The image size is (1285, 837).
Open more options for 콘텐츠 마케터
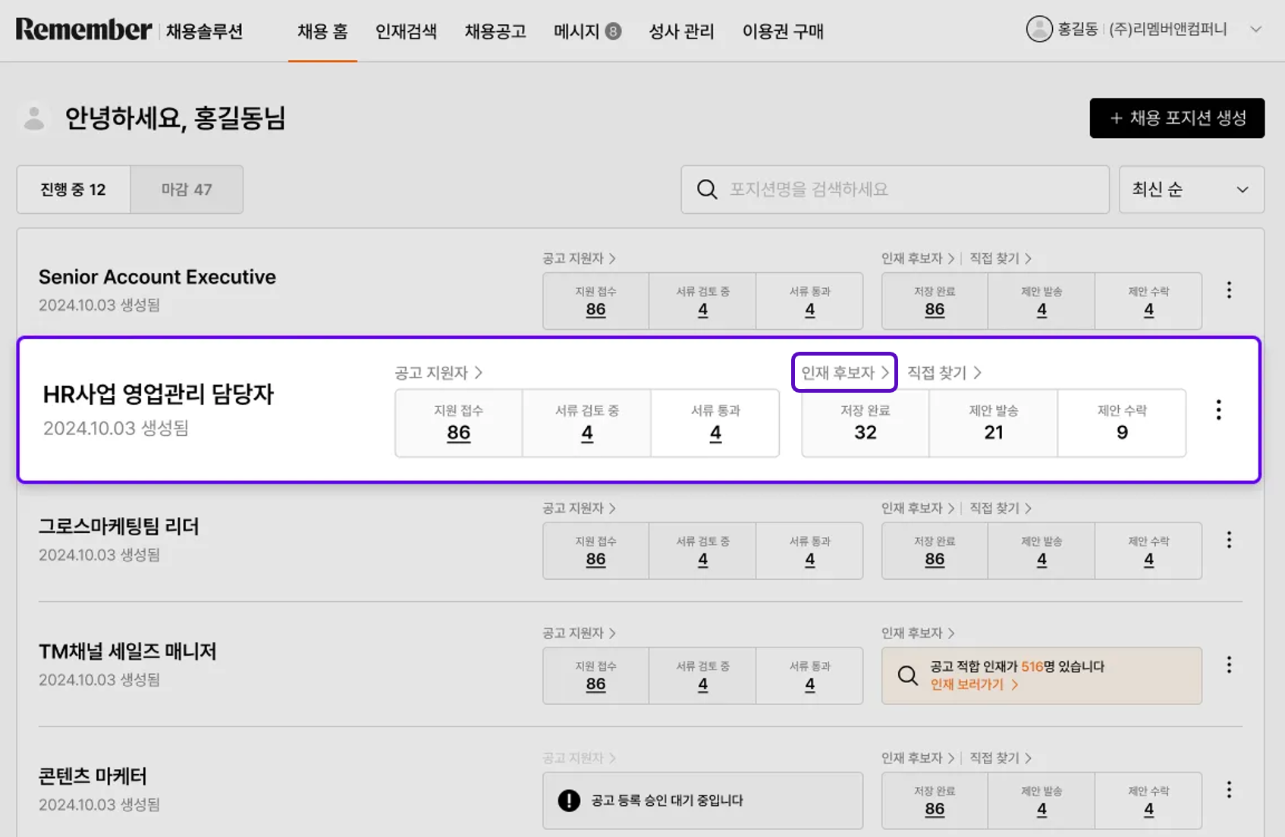(1229, 790)
